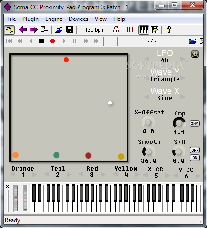
Task: Select previous Wave X shape arrow
Action: point(147,97)
